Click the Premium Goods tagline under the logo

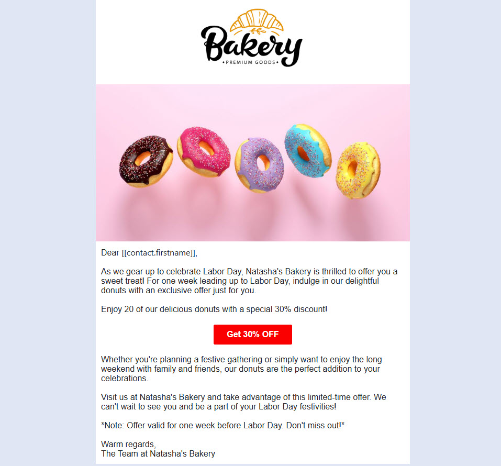[x=251, y=62]
